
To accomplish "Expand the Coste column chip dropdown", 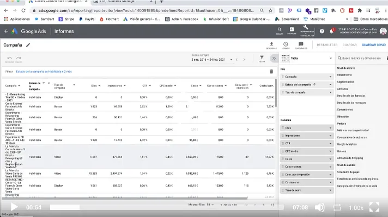I will coord(330,159).
